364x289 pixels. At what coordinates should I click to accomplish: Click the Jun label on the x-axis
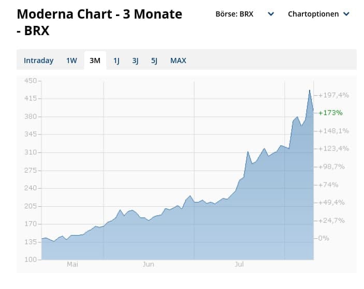(x=148, y=265)
